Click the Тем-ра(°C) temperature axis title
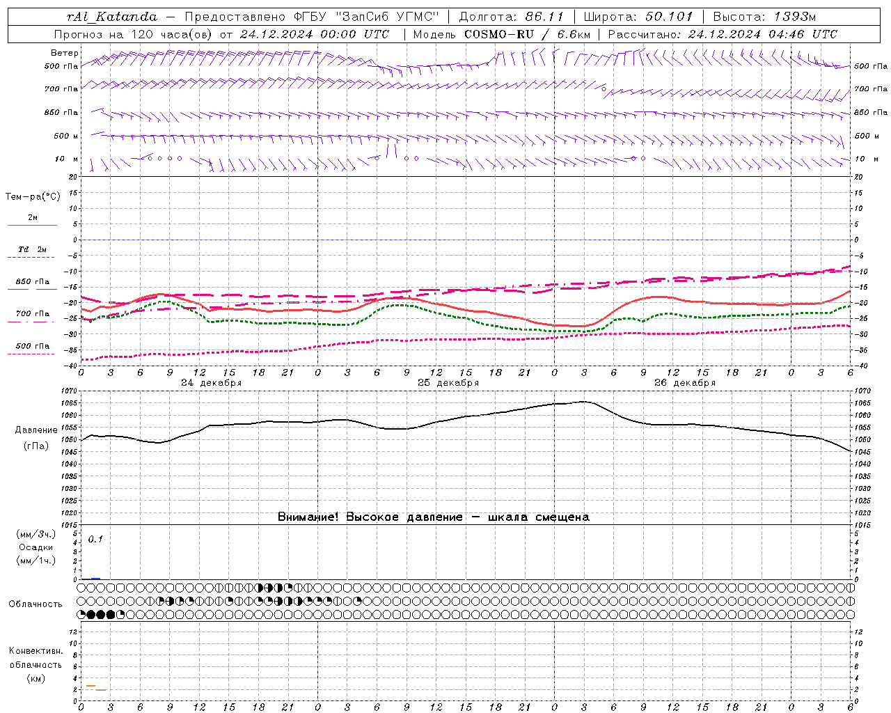 point(33,197)
